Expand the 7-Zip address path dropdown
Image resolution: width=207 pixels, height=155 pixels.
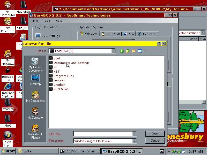(x=202, y=33)
